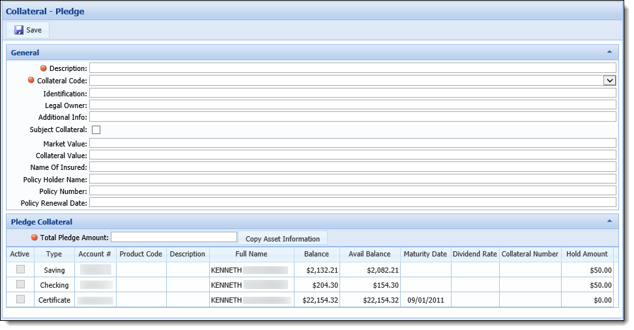Select the Checking type cell

click(54, 285)
